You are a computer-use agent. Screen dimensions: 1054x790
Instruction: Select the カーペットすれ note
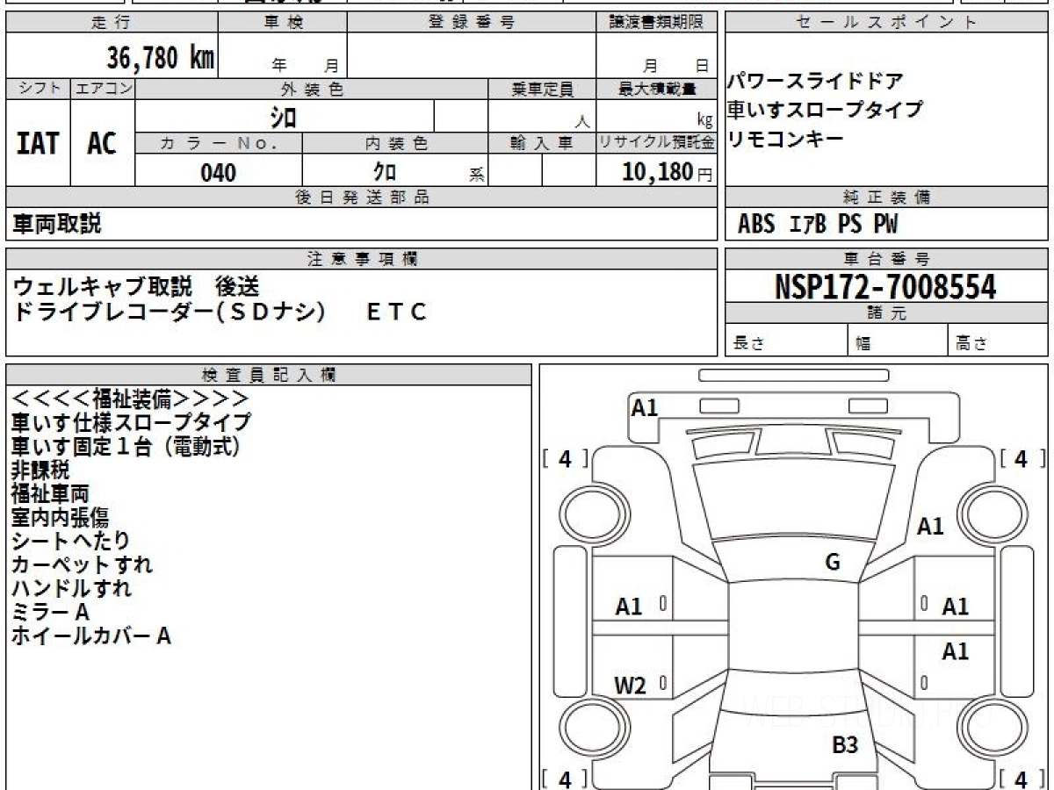[82, 564]
